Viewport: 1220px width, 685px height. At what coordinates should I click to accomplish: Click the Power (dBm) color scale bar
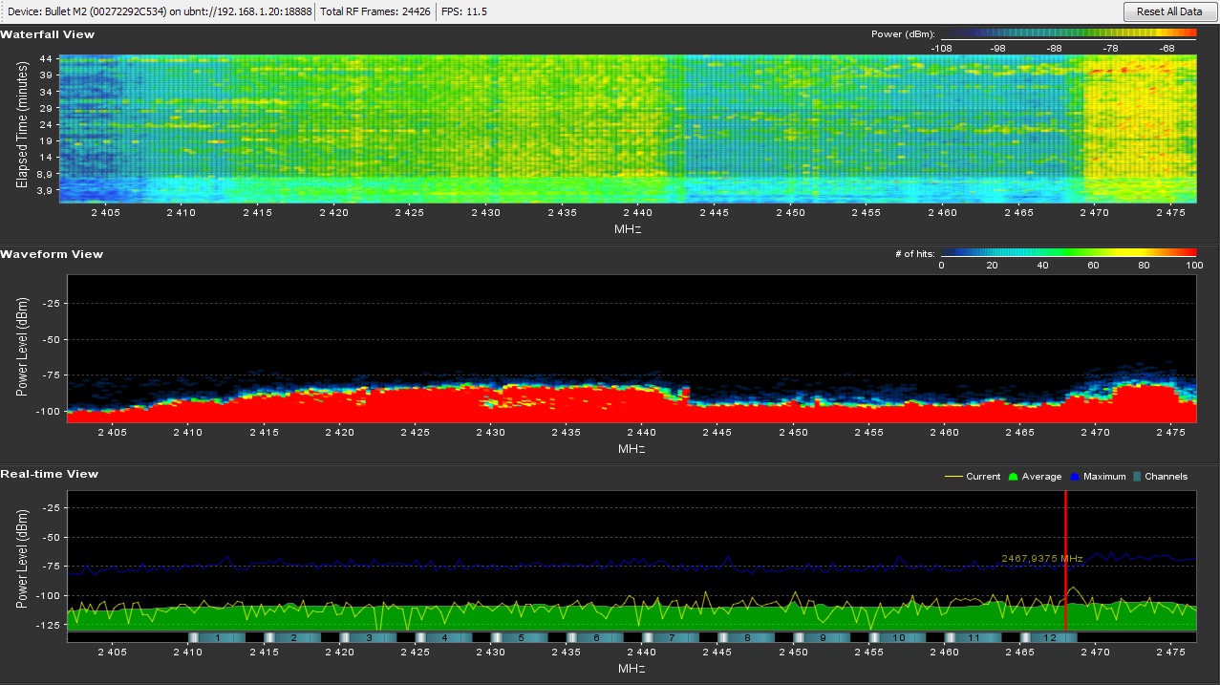coord(1068,33)
